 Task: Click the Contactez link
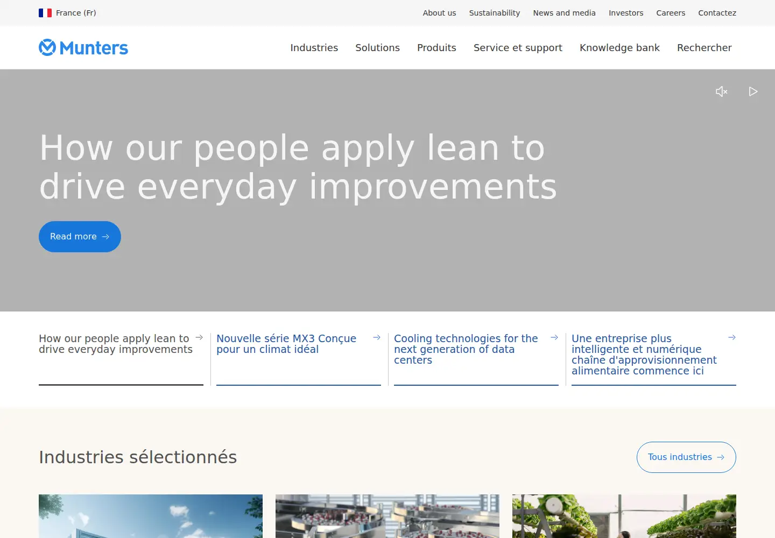[x=717, y=13]
